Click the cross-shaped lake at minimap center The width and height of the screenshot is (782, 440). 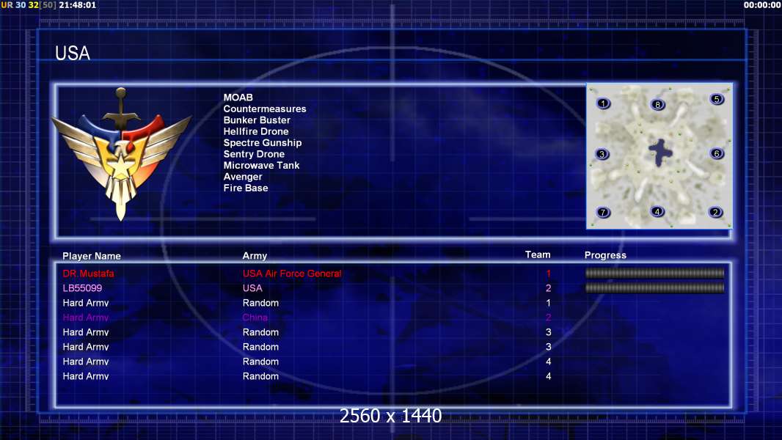pos(660,153)
